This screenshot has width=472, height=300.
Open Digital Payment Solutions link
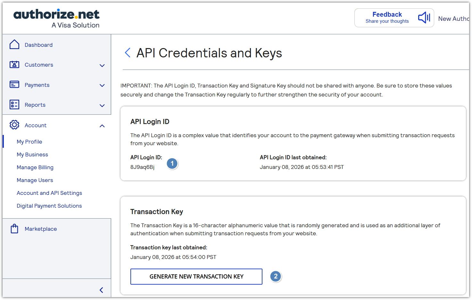click(49, 206)
